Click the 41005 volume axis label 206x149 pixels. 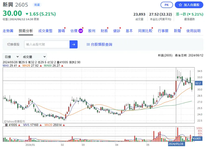197,138
